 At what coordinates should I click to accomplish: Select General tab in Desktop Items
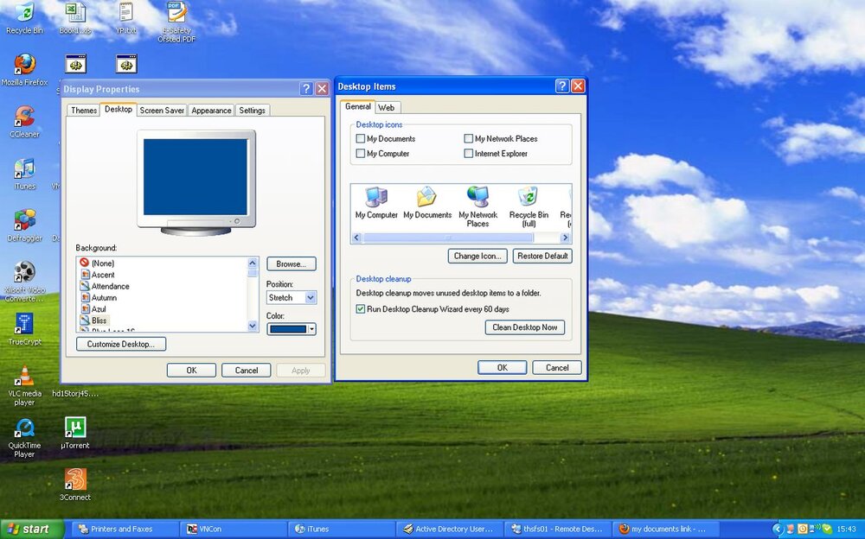[357, 106]
